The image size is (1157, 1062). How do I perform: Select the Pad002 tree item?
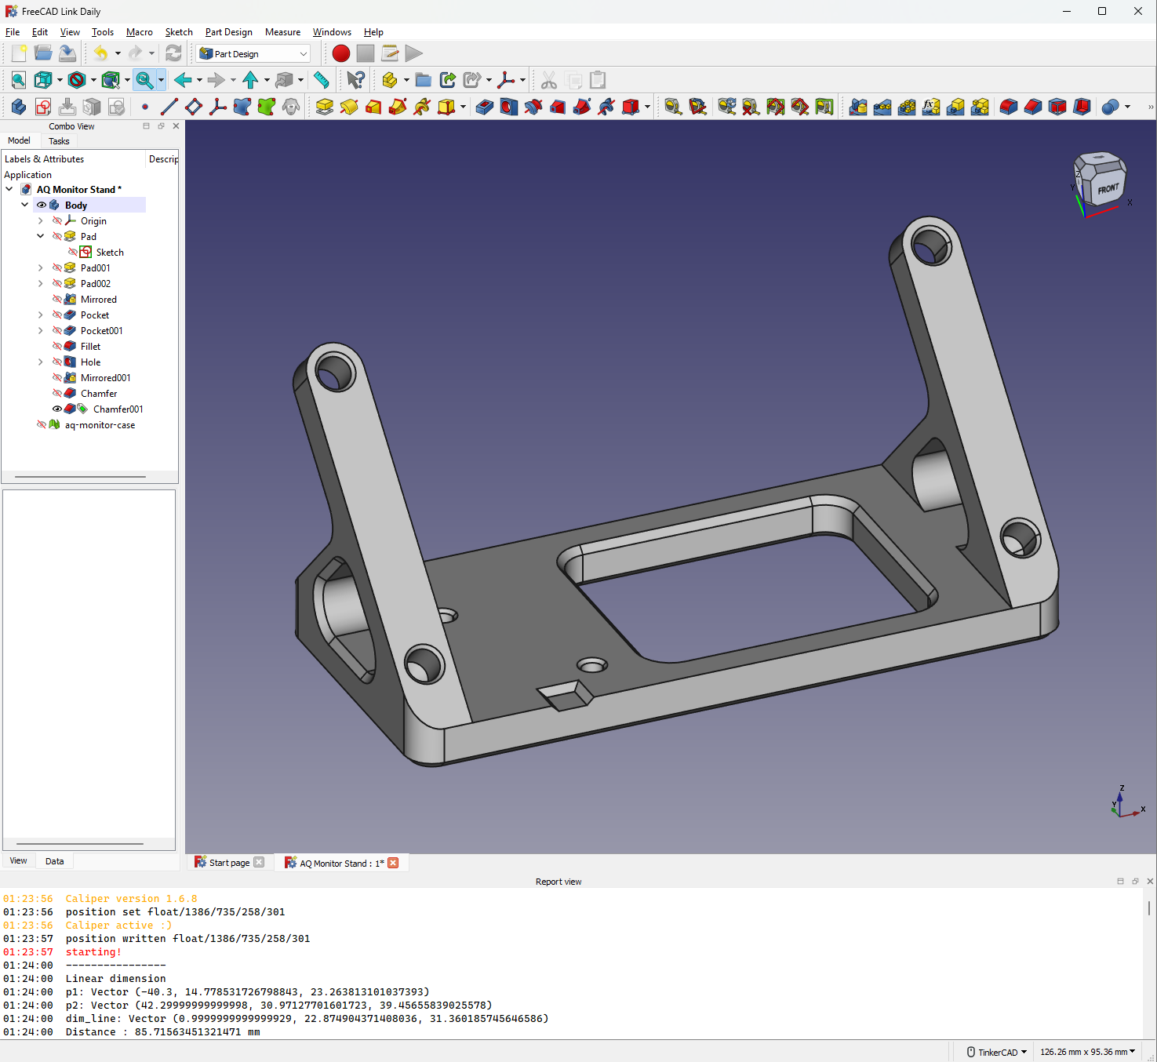pyautogui.click(x=95, y=283)
